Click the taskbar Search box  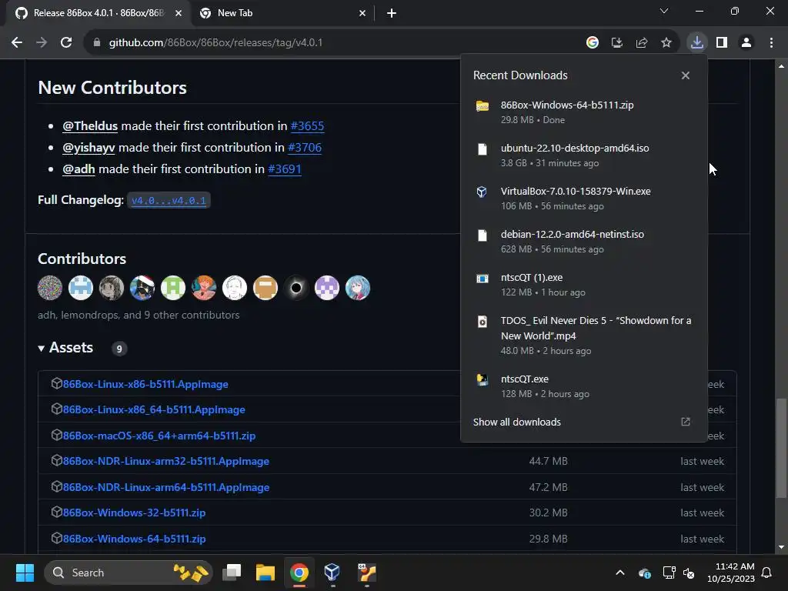(x=129, y=573)
